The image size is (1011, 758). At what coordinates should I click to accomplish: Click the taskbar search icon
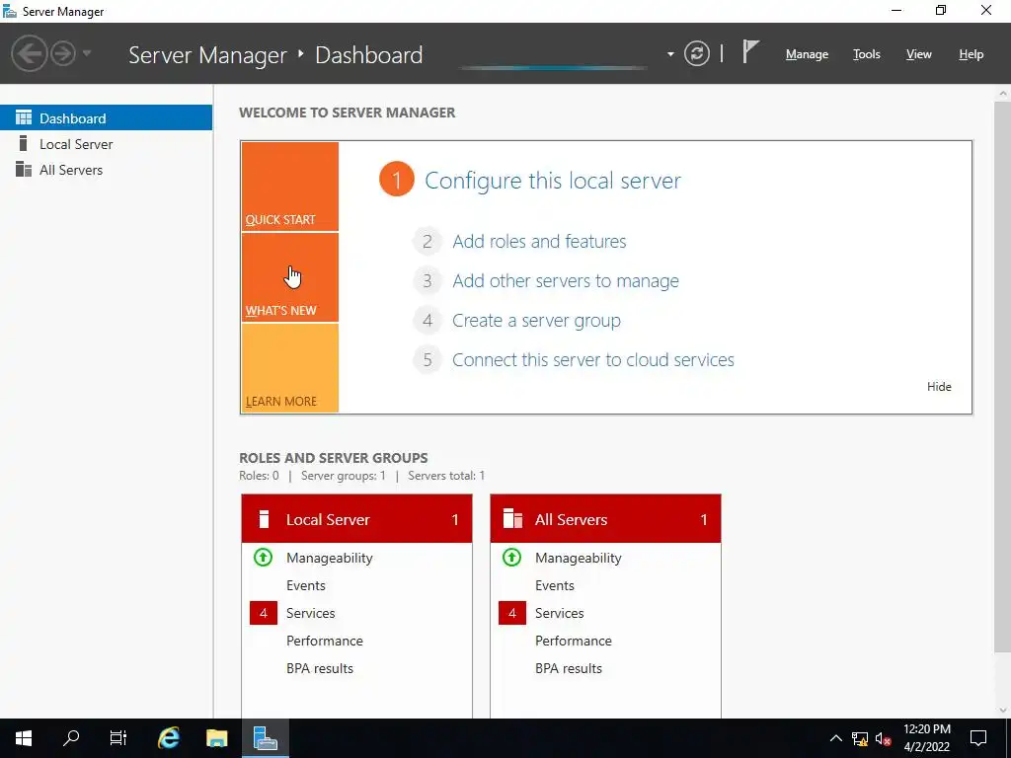pyautogui.click(x=71, y=738)
